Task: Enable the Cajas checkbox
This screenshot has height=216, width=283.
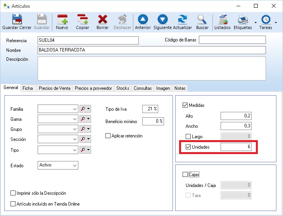Action: pos(185,175)
